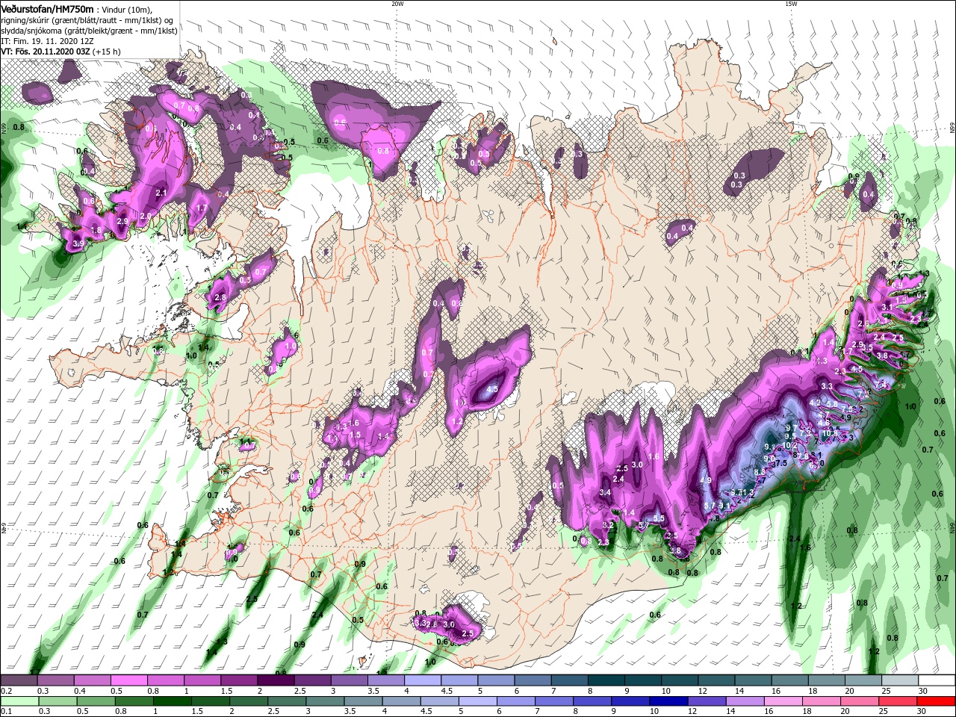This screenshot has width=956, height=717.
Task: Click the deep blue swatch labeled 10 on the lower scale
Action: (x=668, y=701)
